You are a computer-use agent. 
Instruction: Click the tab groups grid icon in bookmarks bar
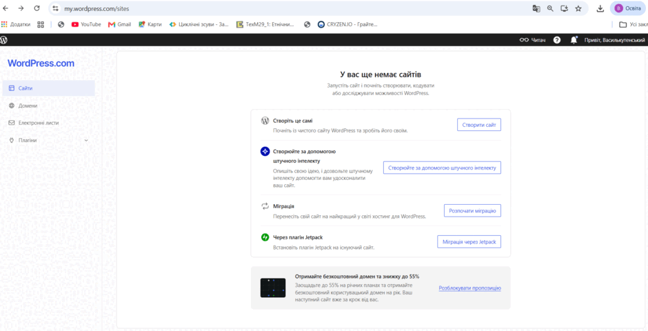(41, 24)
